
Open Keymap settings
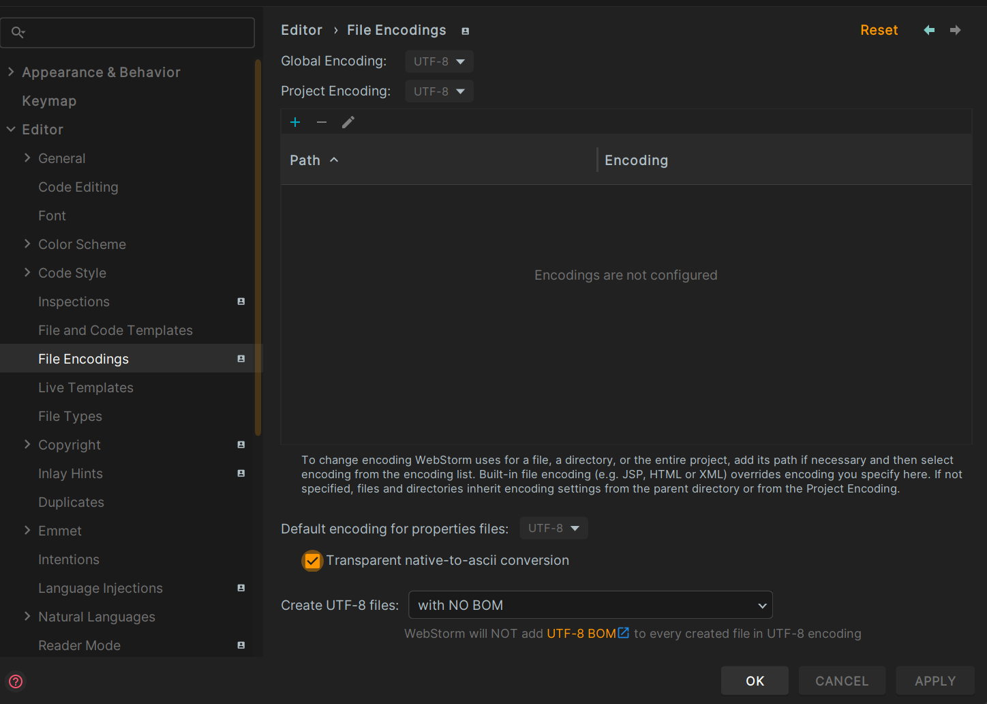(49, 101)
